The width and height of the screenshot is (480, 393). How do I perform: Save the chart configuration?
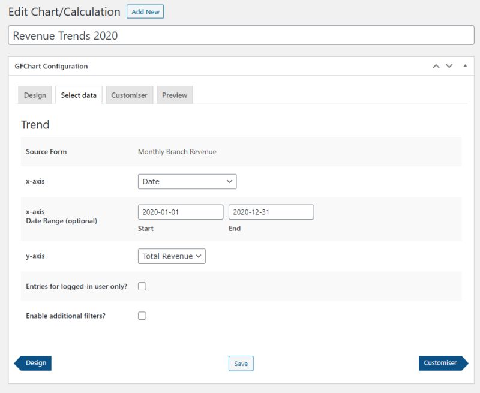pos(241,364)
